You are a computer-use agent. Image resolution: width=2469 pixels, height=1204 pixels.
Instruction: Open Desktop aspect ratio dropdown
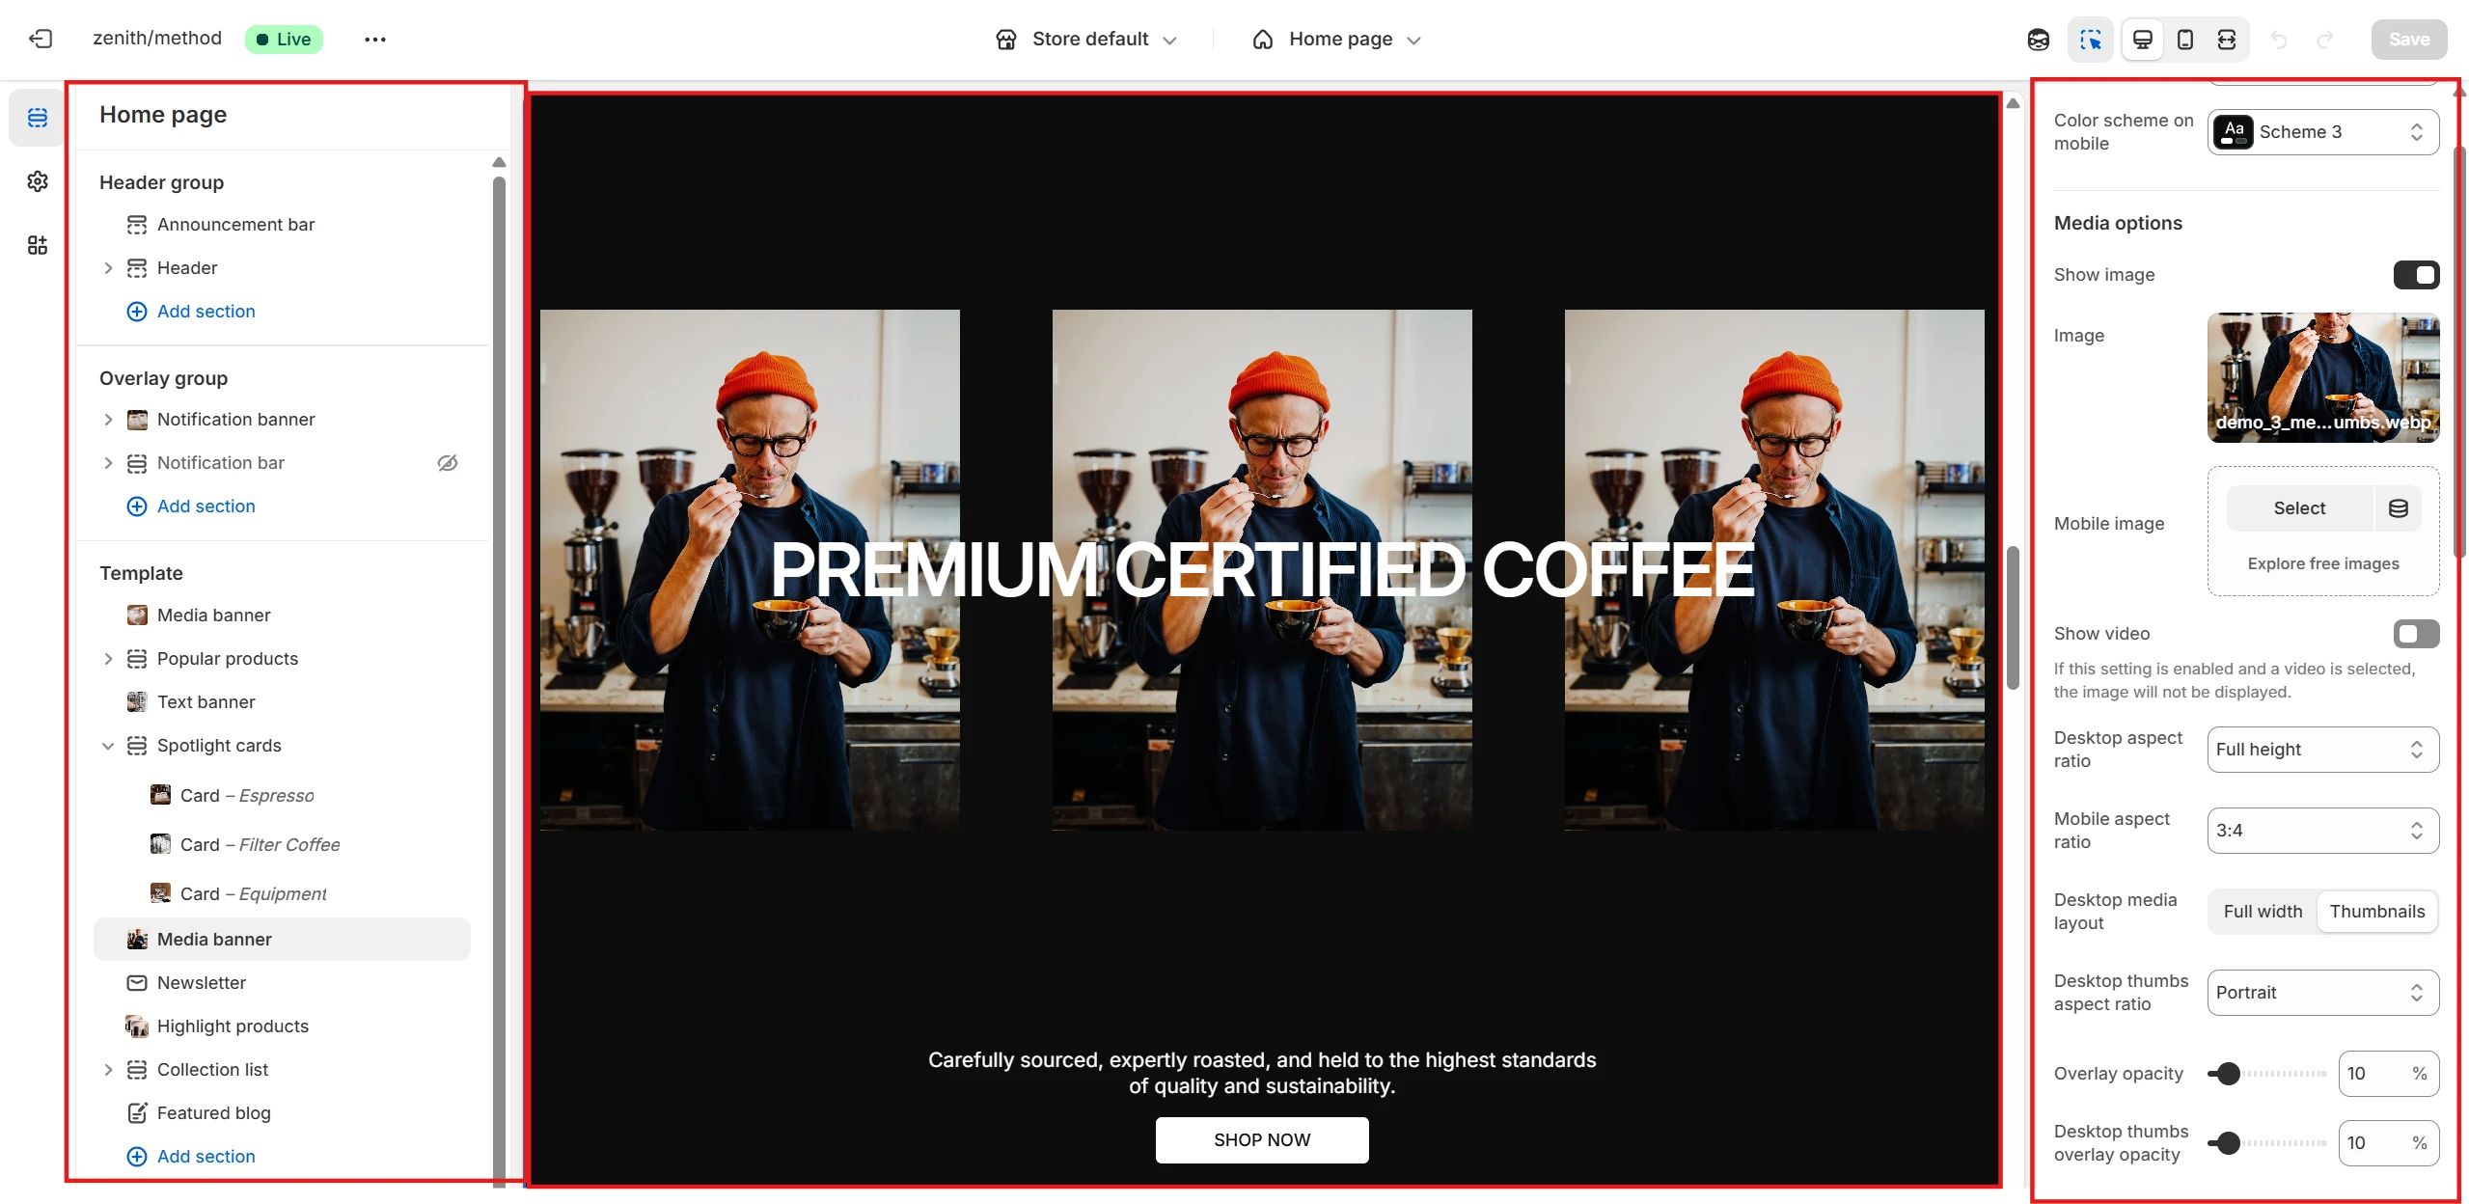(x=2322, y=750)
